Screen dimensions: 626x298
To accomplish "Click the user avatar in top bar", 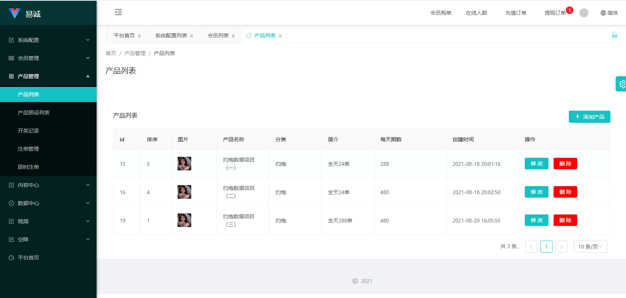I will (584, 13).
